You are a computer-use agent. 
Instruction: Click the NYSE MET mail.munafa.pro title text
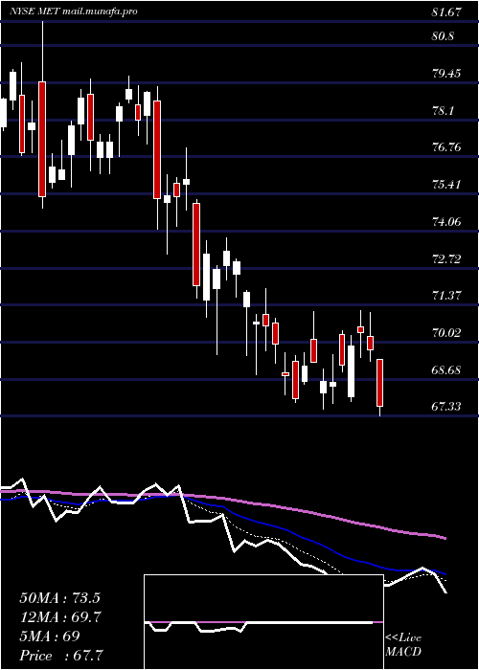pos(74,11)
